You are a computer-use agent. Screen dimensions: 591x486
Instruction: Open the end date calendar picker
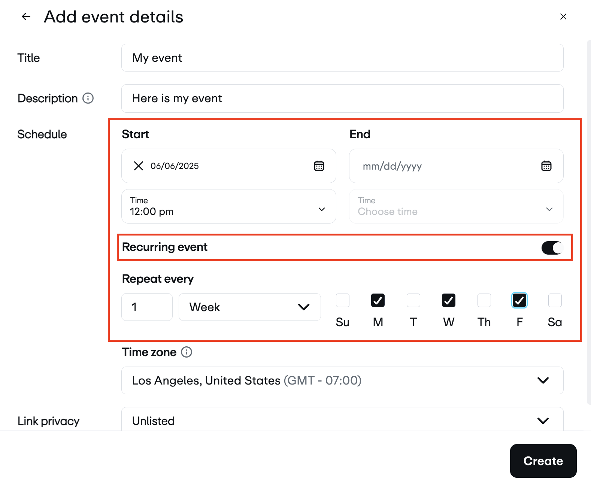(546, 166)
